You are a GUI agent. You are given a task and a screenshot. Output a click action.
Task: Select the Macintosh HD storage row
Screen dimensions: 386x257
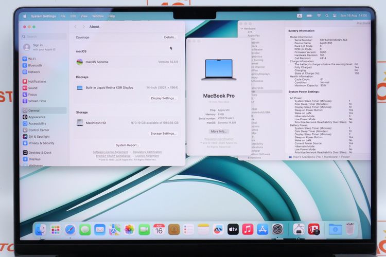[127, 123]
